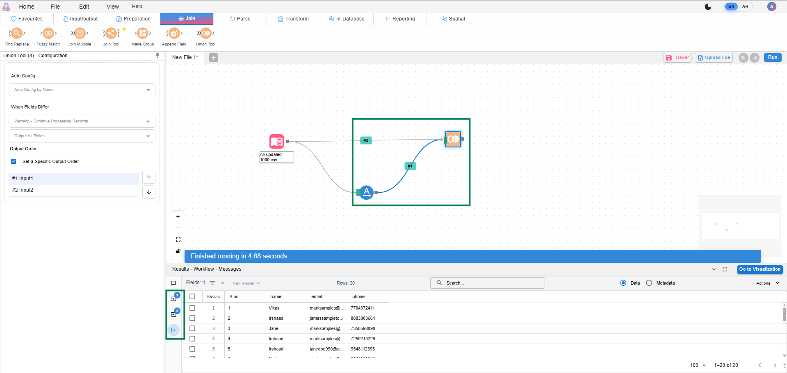Pin the configuration panel
Image resolution: width=787 pixels, height=373 pixels.
tap(157, 56)
